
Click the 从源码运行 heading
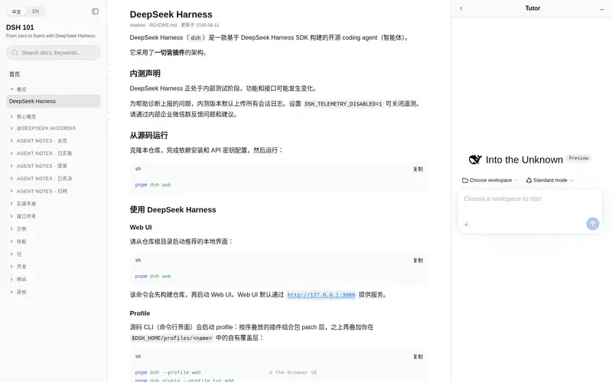(148, 135)
